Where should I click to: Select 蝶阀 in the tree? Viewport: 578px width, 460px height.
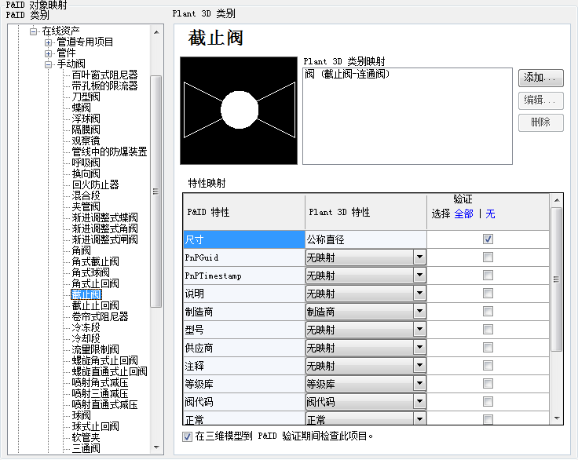click(x=81, y=108)
